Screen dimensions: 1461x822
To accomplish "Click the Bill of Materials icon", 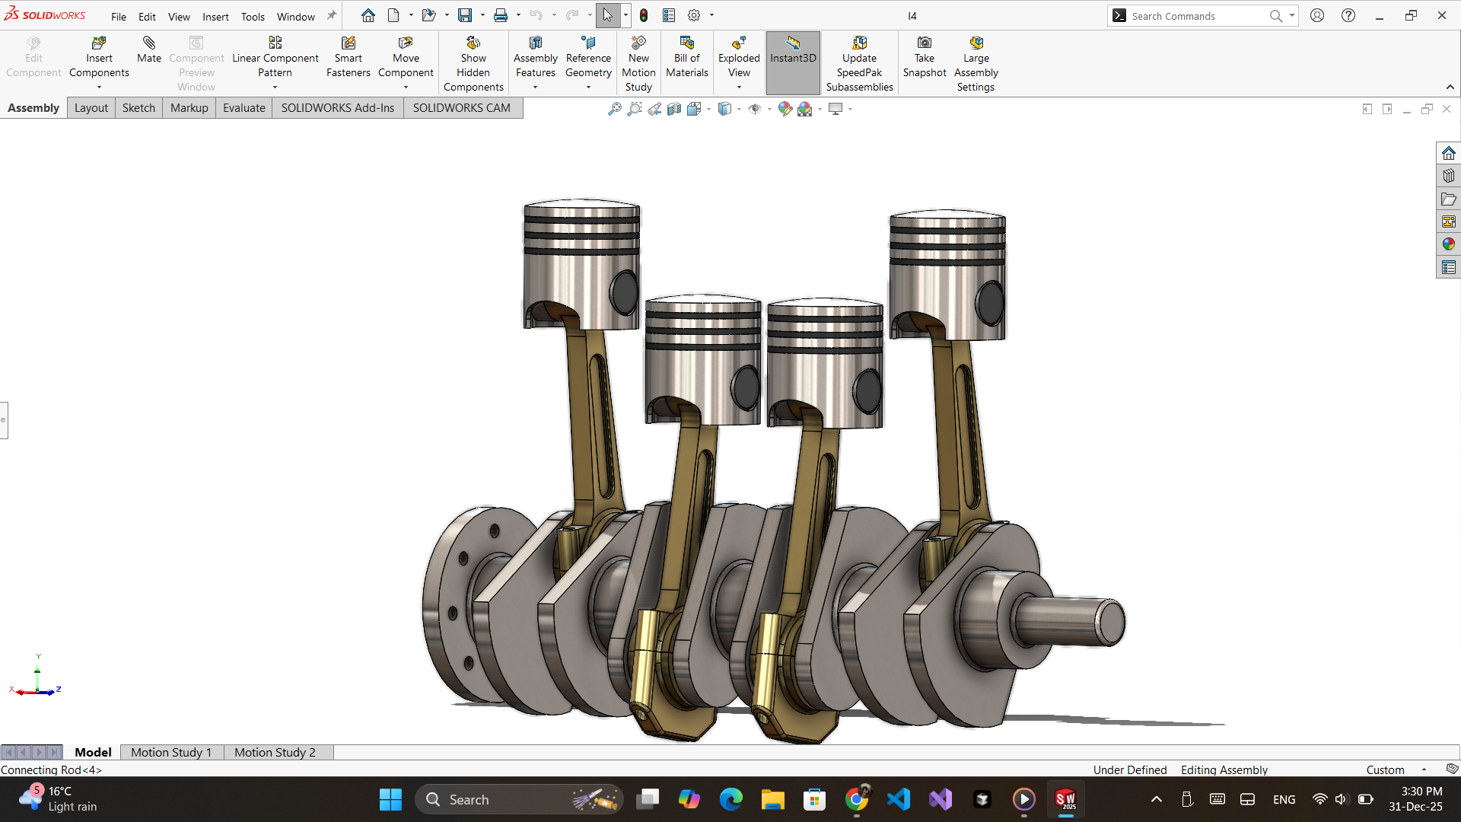I will click(x=687, y=58).
